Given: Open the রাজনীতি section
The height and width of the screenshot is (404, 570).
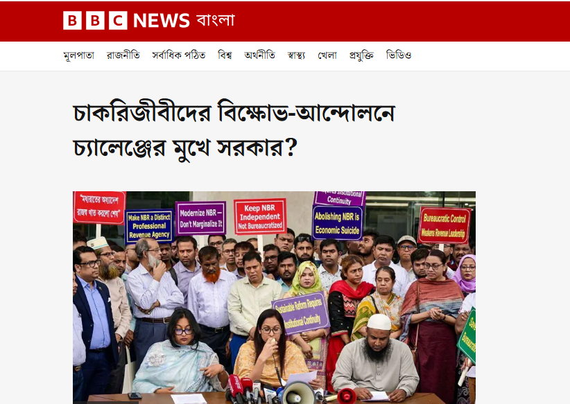Looking at the screenshot, I should (x=123, y=55).
